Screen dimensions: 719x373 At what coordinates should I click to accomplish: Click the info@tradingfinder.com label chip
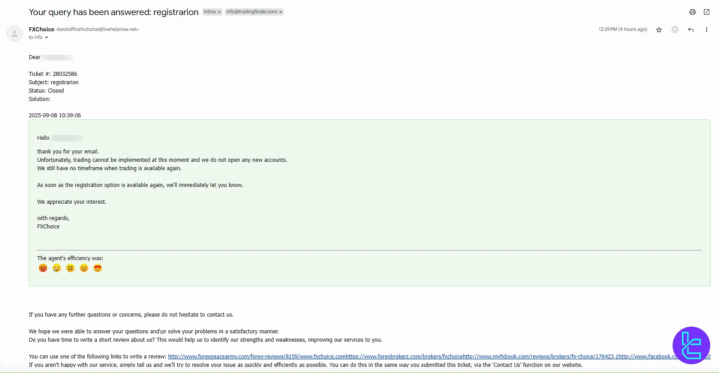click(251, 12)
